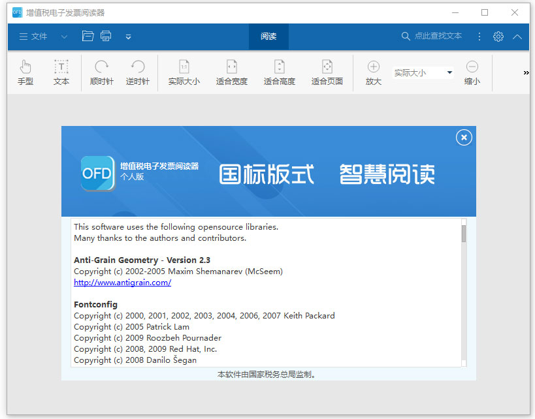The width and height of the screenshot is (535, 419).
Task: Rotate the page 顺时针 (clockwise)
Action: 101,72
